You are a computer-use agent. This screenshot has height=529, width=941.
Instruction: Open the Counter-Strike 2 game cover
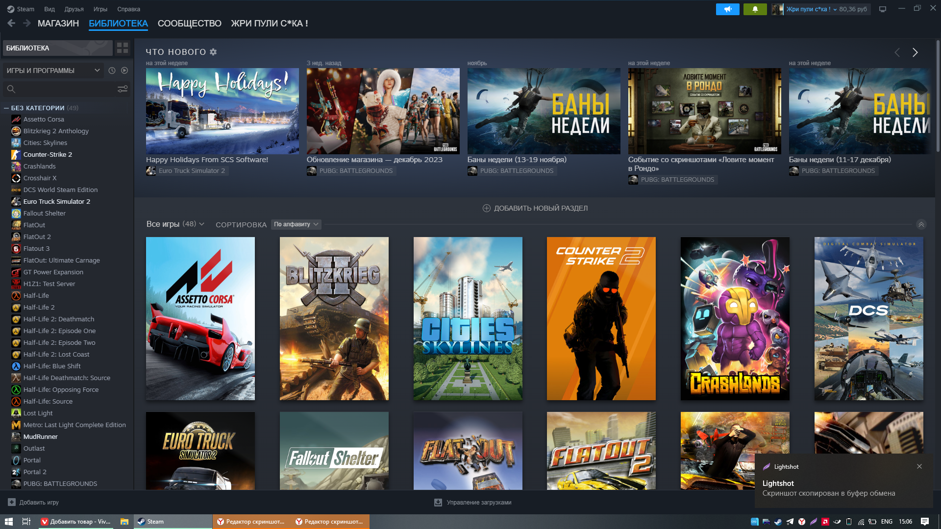[x=601, y=318]
